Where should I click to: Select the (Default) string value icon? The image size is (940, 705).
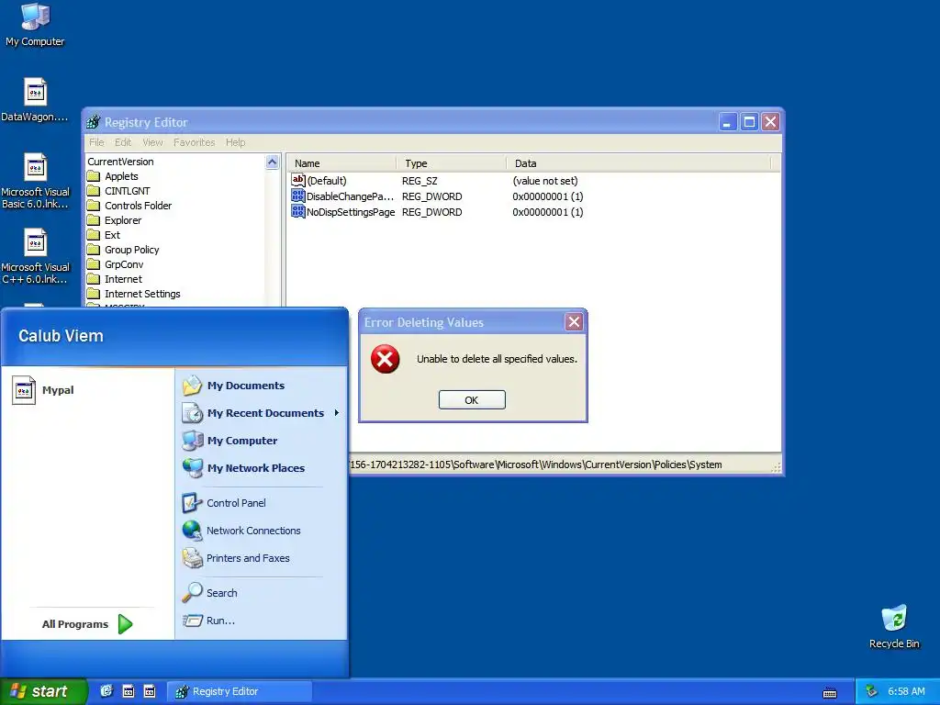click(298, 181)
